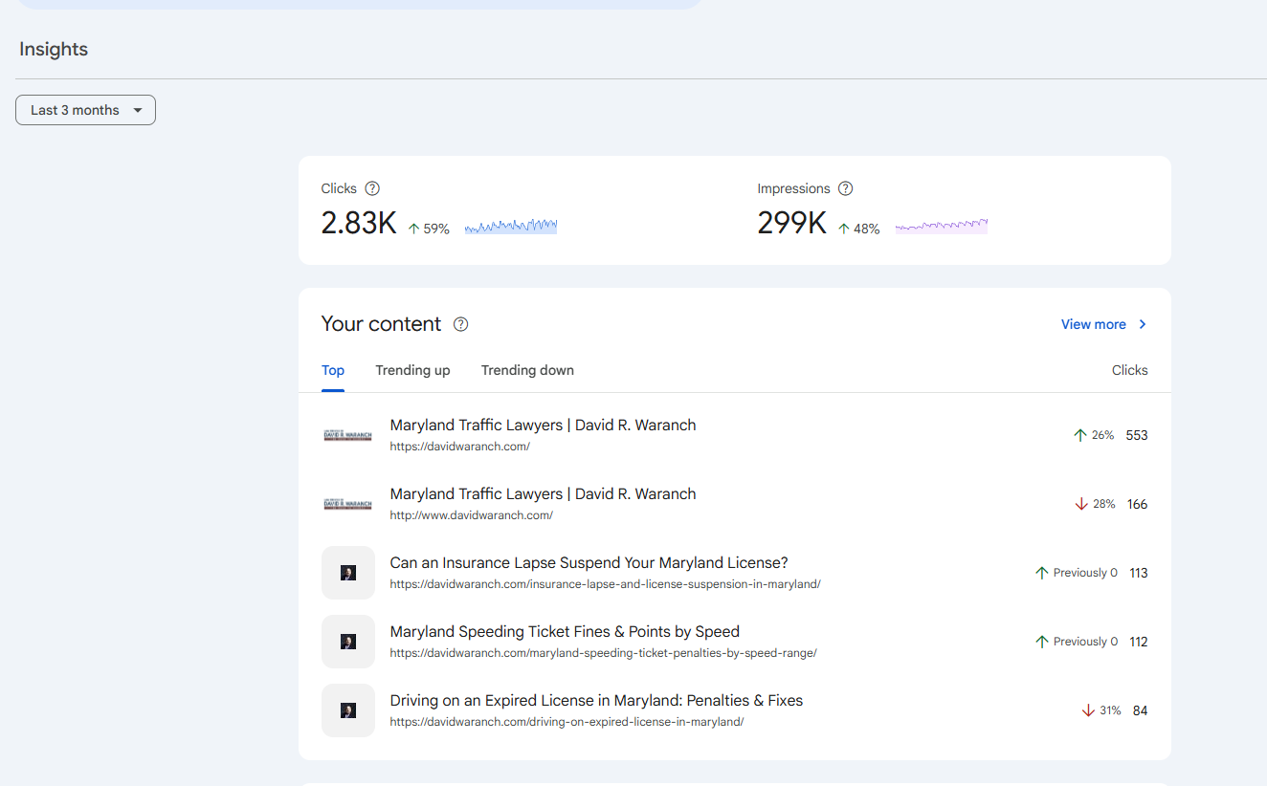Open the first Maryland Traffic Lawyers title, 553 clicks
Viewport: 1267px width, 786px height.
(x=543, y=426)
